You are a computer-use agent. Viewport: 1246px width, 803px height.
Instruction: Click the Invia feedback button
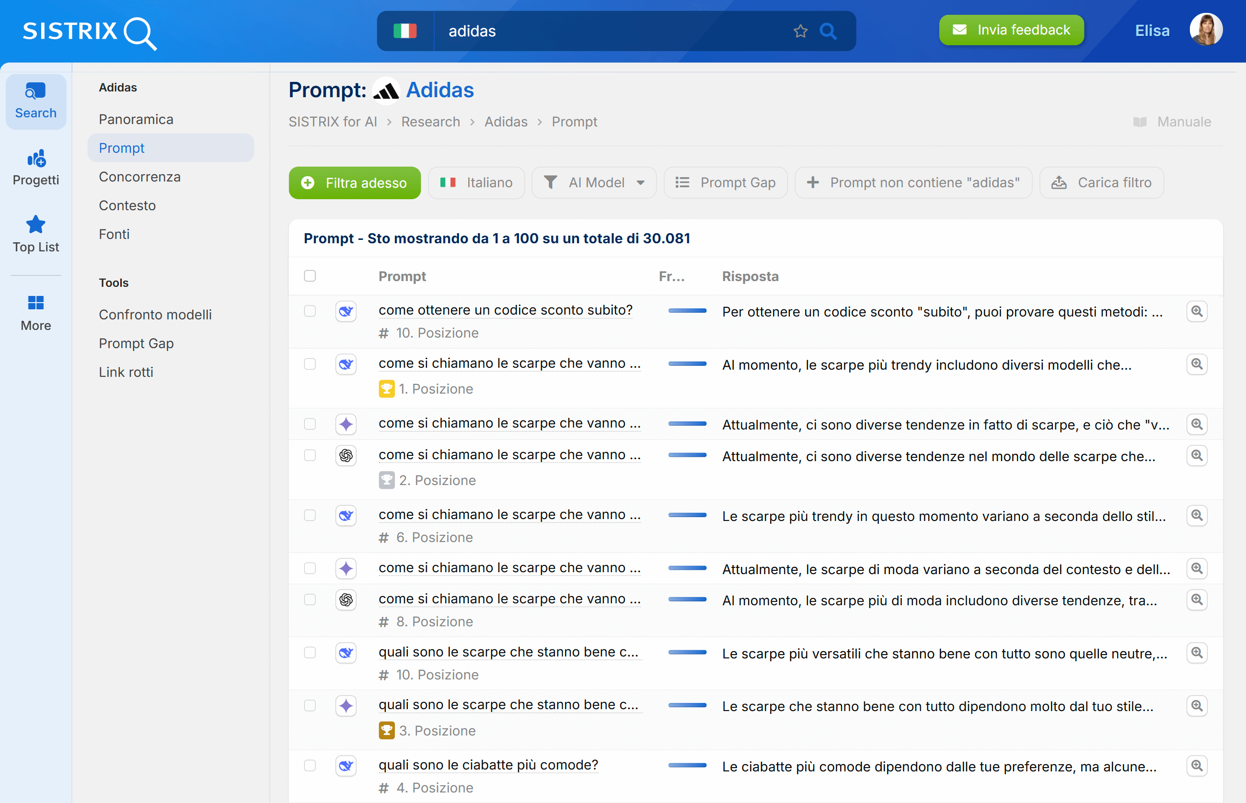1011,30
